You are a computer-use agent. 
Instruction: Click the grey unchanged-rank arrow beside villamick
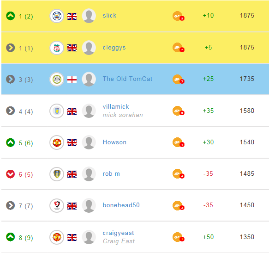pyautogui.click(x=11, y=111)
